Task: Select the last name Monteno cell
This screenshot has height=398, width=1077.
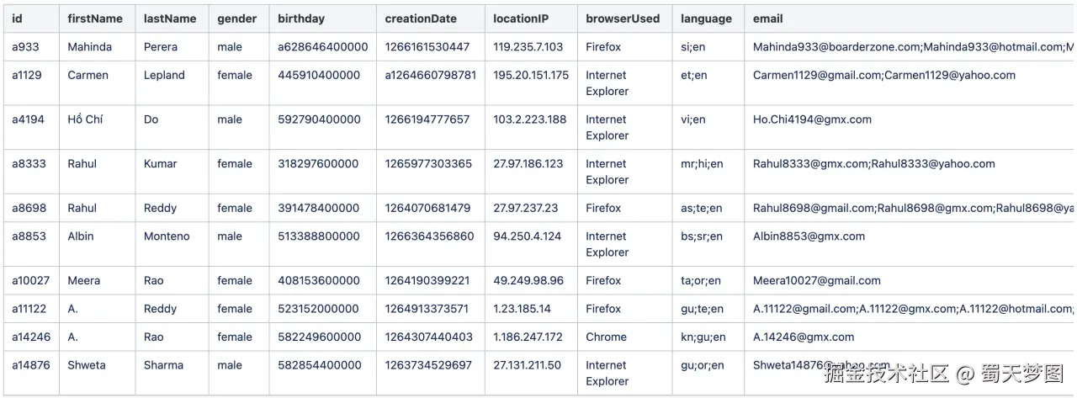Action: 167,236
